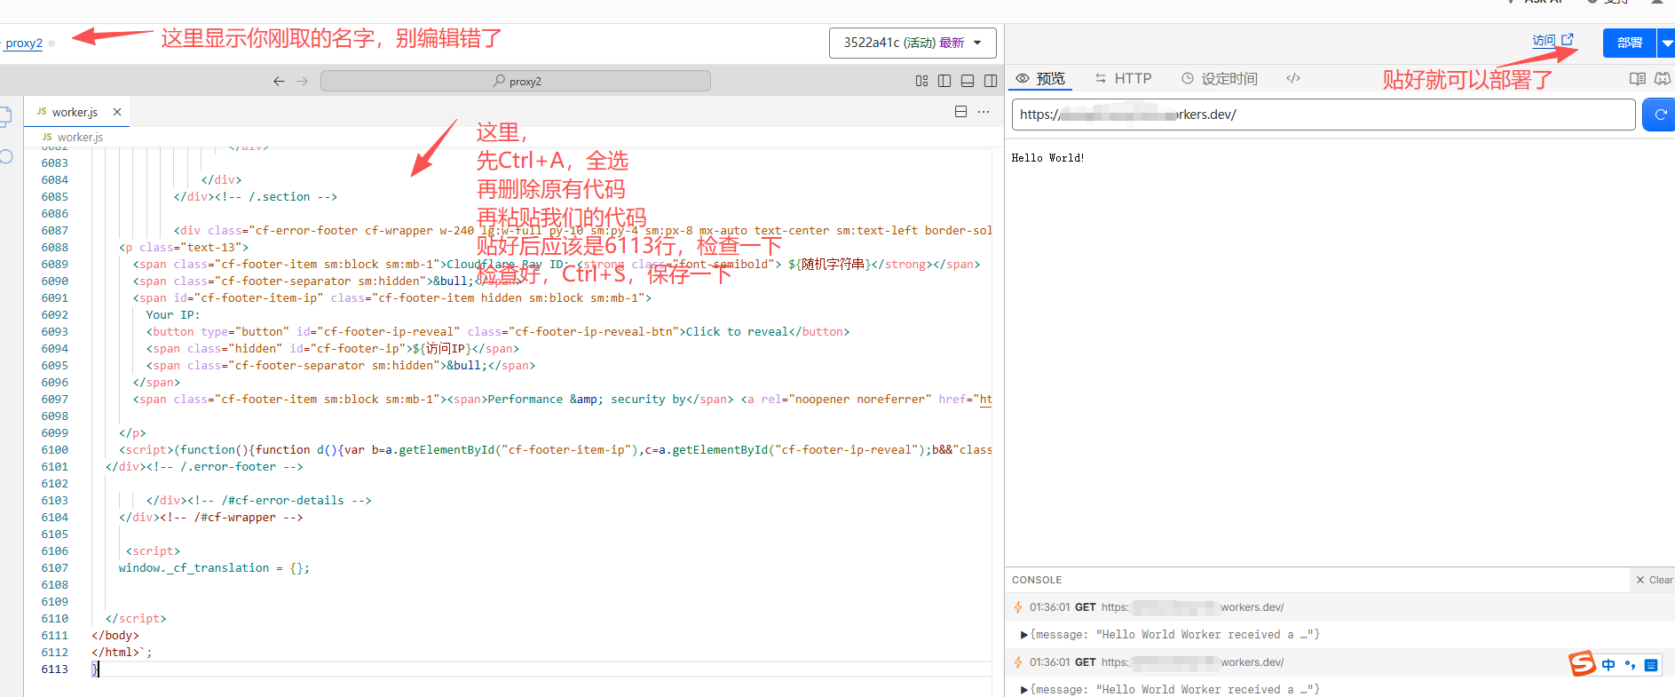
Task: Click line number 6100 in gutter
Action: [x=54, y=450]
